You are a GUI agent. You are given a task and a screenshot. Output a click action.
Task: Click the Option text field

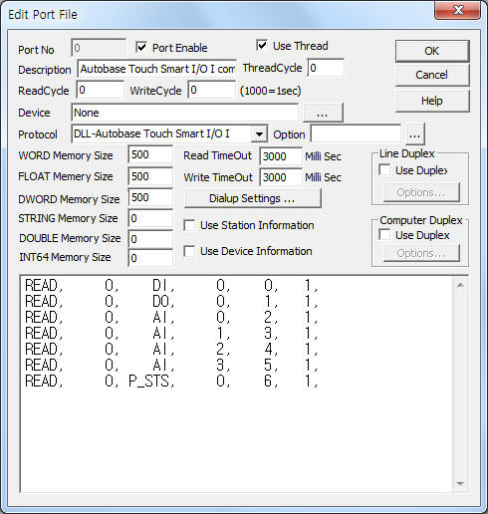(356, 134)
